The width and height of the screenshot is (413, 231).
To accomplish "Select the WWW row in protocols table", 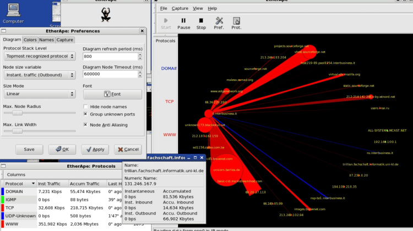I will tap(62, 224).
